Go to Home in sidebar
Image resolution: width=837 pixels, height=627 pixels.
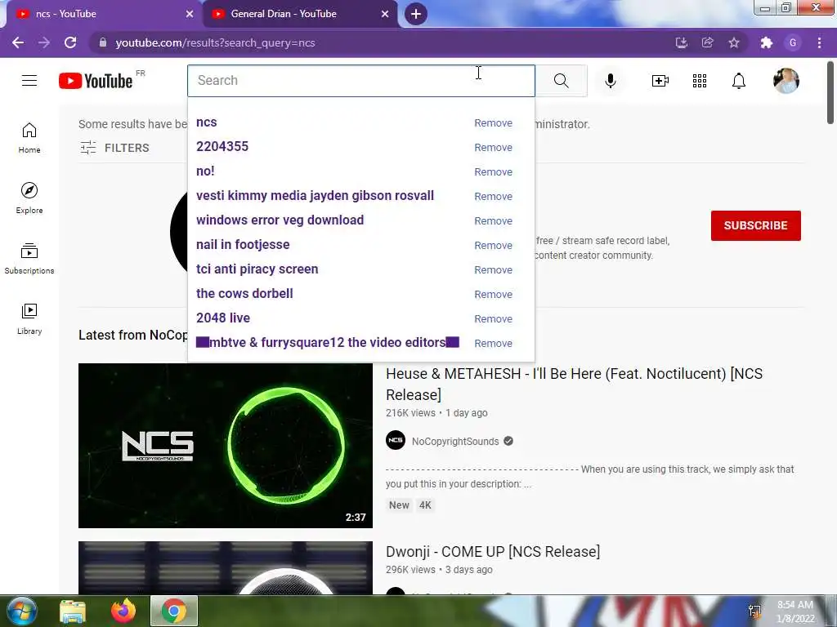(29, 137)
